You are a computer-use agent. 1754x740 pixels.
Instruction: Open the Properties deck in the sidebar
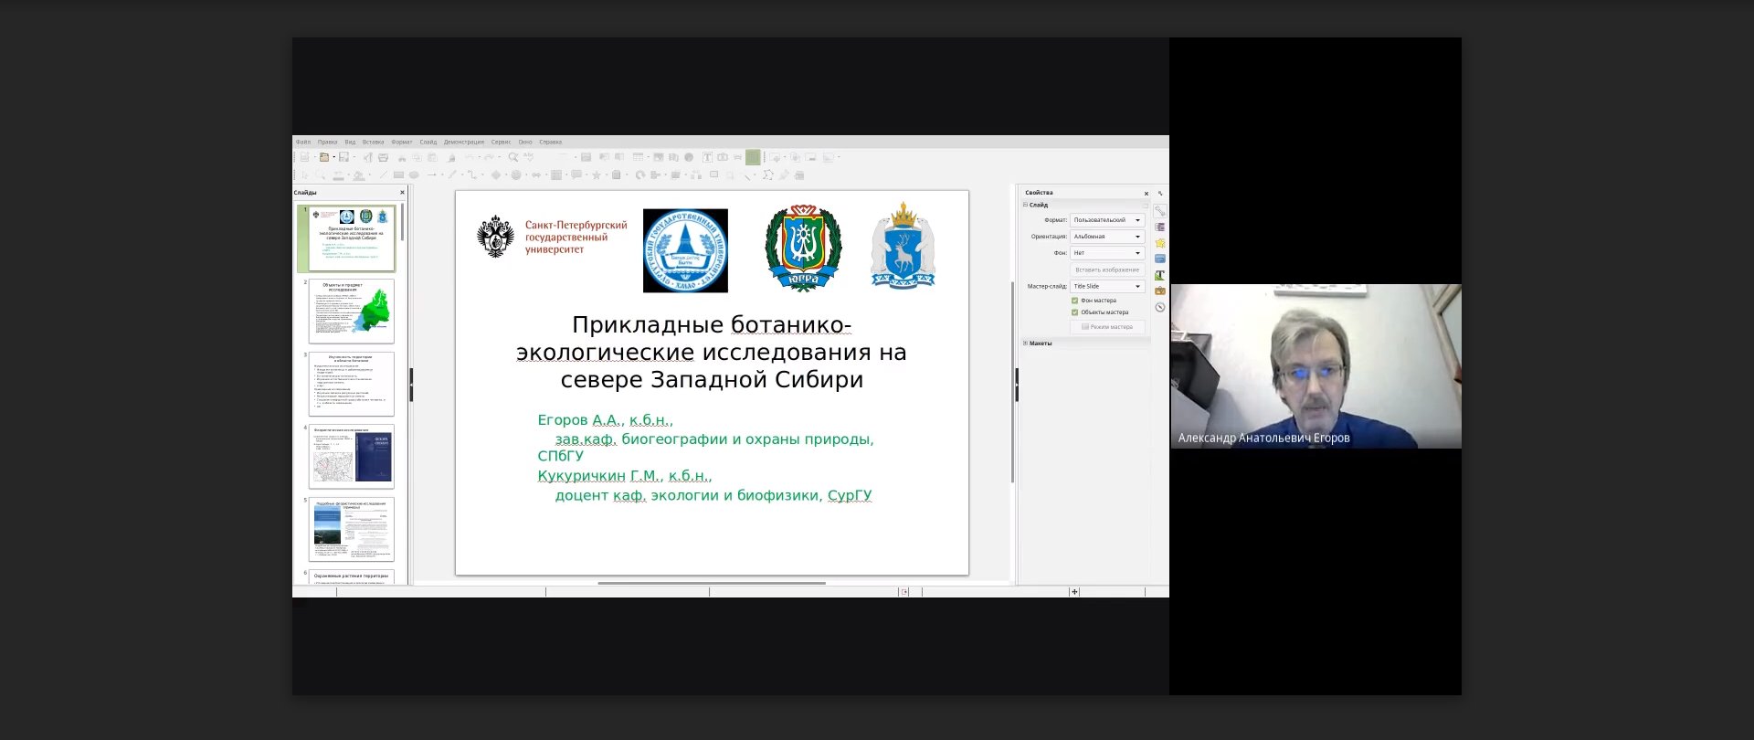point(1159,211)
